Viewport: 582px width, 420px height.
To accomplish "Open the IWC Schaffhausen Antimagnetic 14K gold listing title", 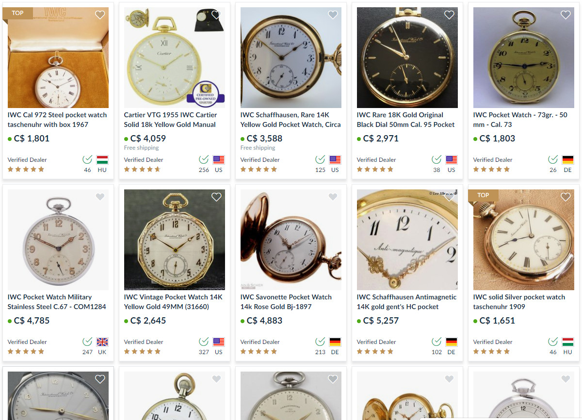I will (x=407, y=302).
